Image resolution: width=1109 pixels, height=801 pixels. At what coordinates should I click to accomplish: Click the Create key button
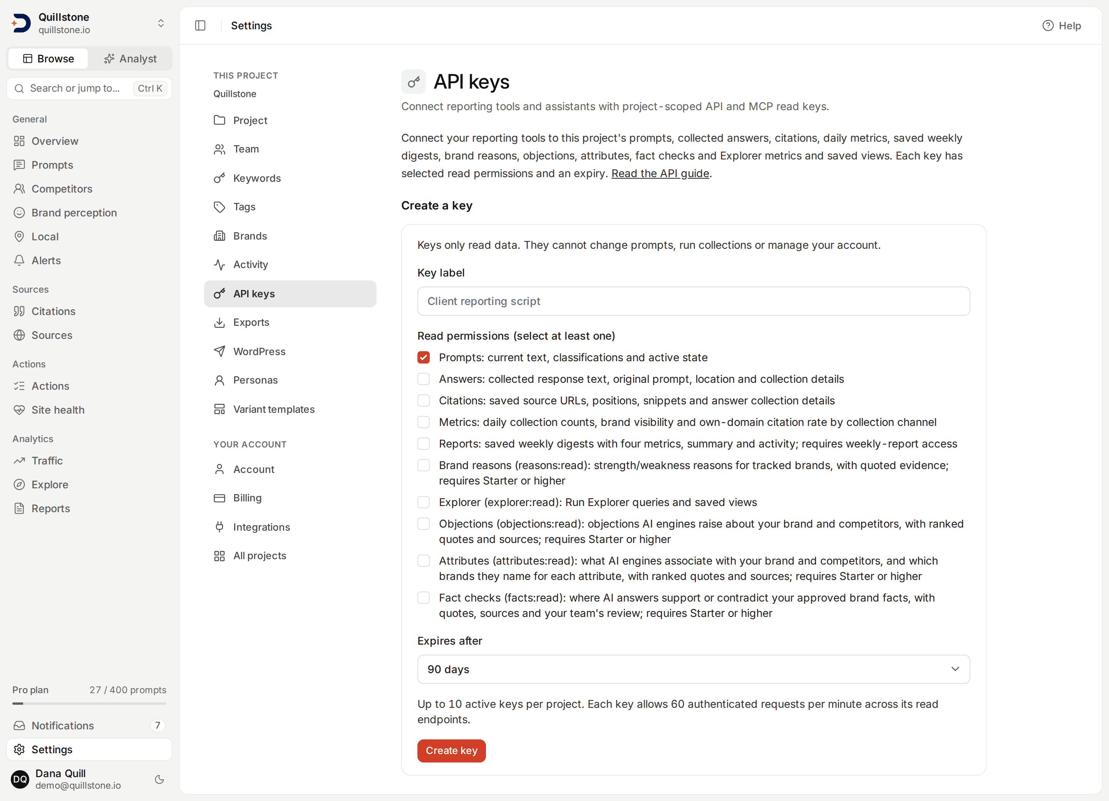point(451,751)
